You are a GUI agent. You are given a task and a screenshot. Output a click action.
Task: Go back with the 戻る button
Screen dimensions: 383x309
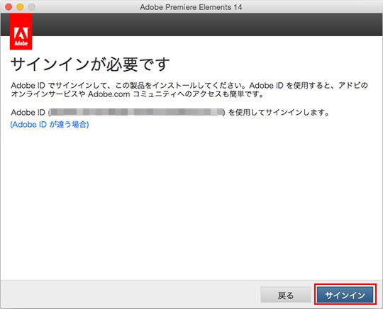coord(286,295)
